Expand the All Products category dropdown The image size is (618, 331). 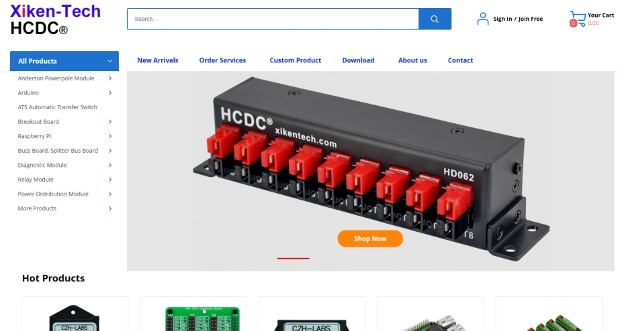click(64, 61)
